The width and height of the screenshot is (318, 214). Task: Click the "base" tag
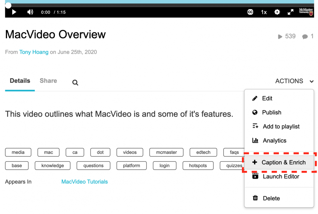[17, 166]
